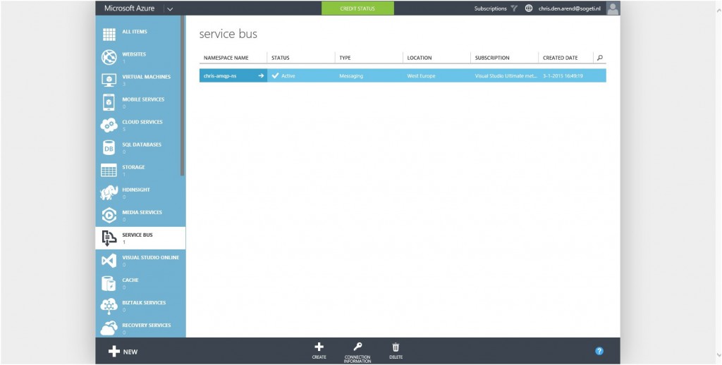Open the HDInsight elephant icon
This screenshot has height=365, width=722.
[x=109, y=193]
